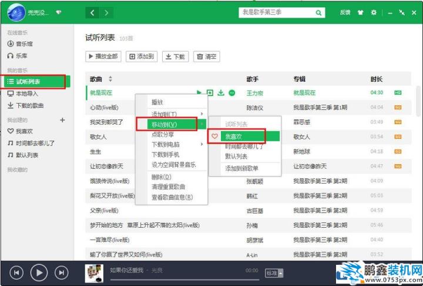The image size is (423, 286).
Task: Click the VIP diamond icon beside username
Action: 59,12
